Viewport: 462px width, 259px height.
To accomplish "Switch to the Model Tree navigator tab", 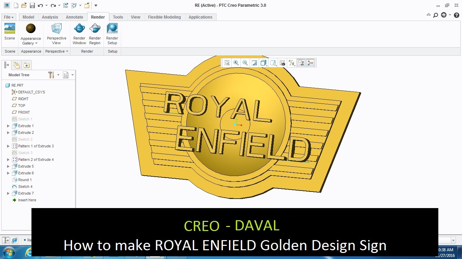I will click(x=6, y=65).
